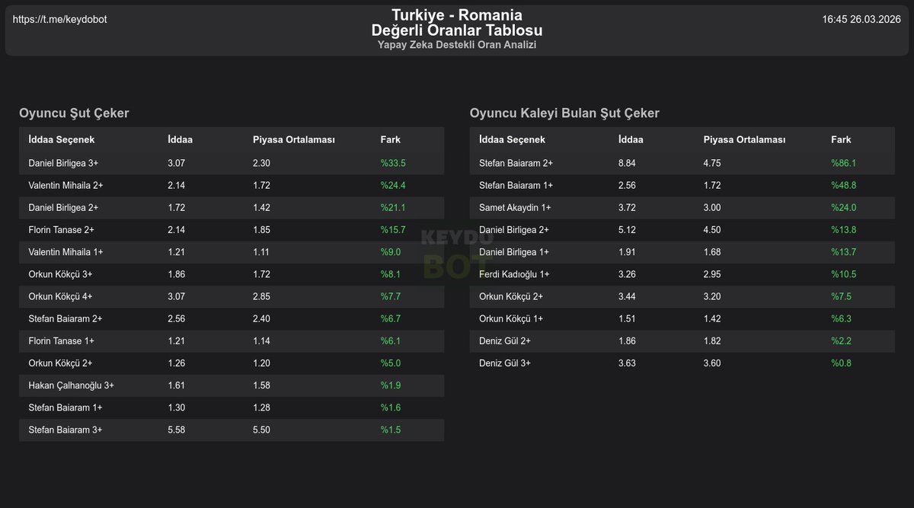Screen dimensions: 914x508
Task: Click the 'Değerli Oranlar Tablosu' heading
Action: pyautogui.click(x=457, y=30)
